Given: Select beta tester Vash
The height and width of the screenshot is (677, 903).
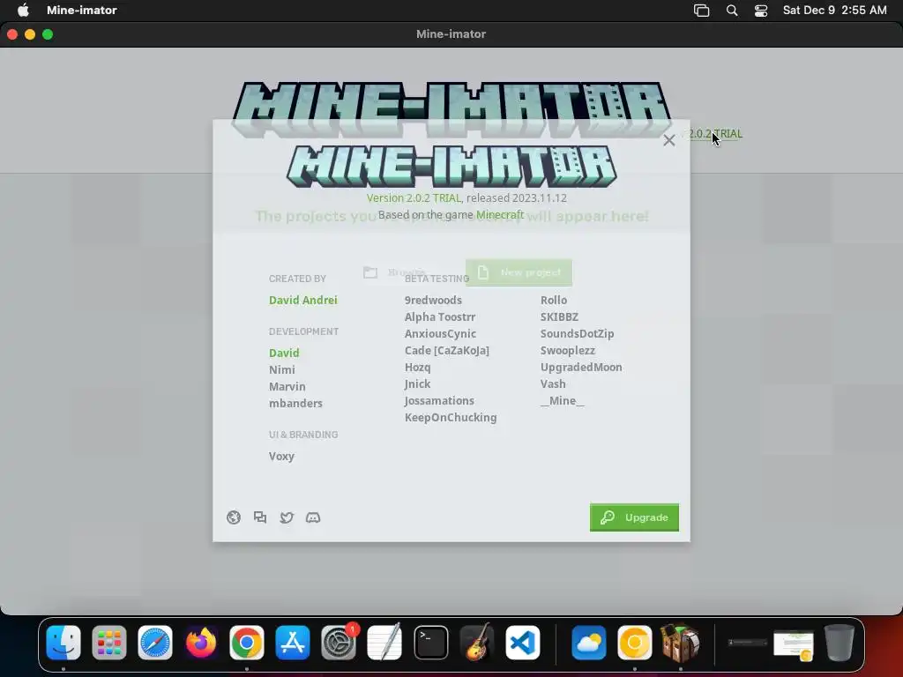Looking at the screenshot, I should coord(553,383).
